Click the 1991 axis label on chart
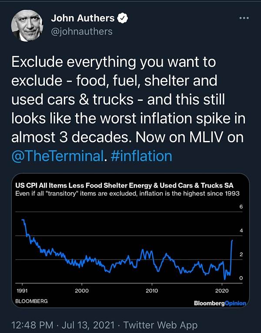 coord(22,291)
